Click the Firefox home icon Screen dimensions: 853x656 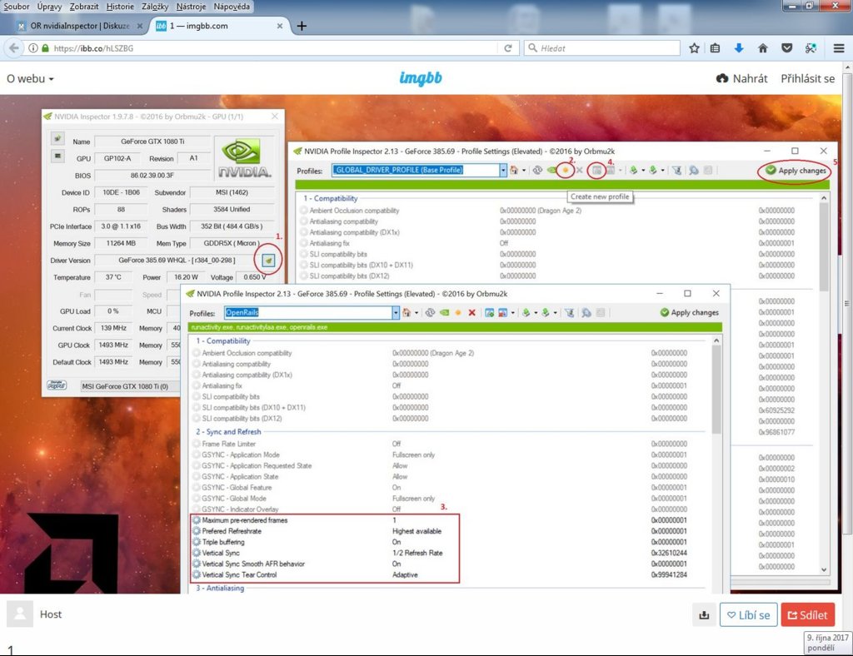(x=763, y=48)
